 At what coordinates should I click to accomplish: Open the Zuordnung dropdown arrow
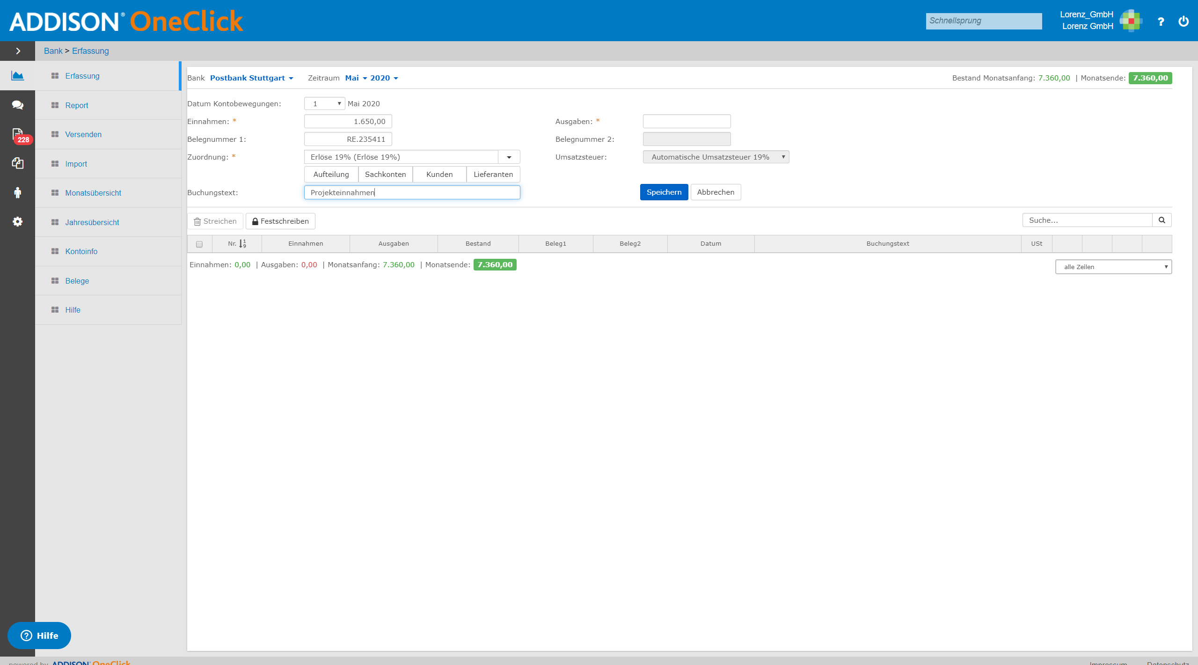509,157
